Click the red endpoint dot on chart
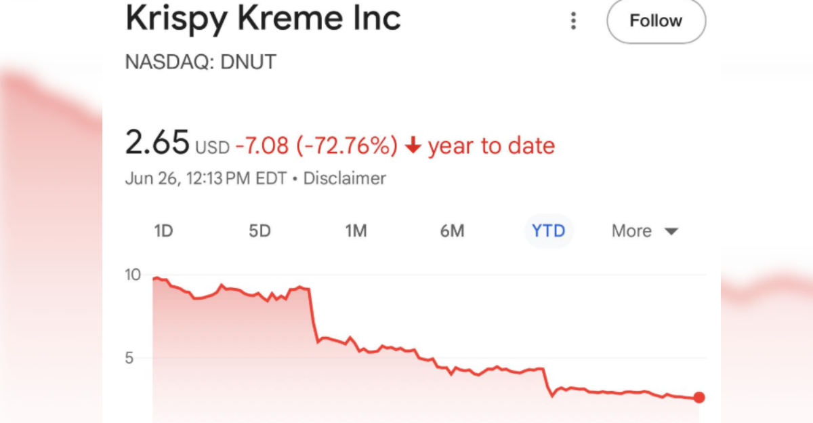The width and height of the screenshot is (813, 423). 699,397
